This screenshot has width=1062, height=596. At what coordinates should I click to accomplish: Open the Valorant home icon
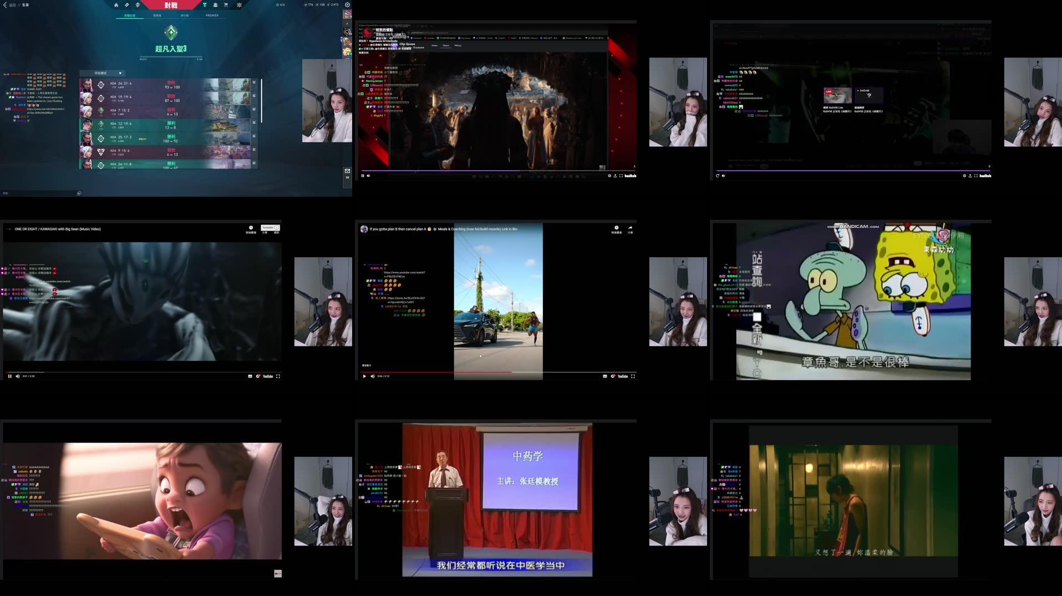116,5
